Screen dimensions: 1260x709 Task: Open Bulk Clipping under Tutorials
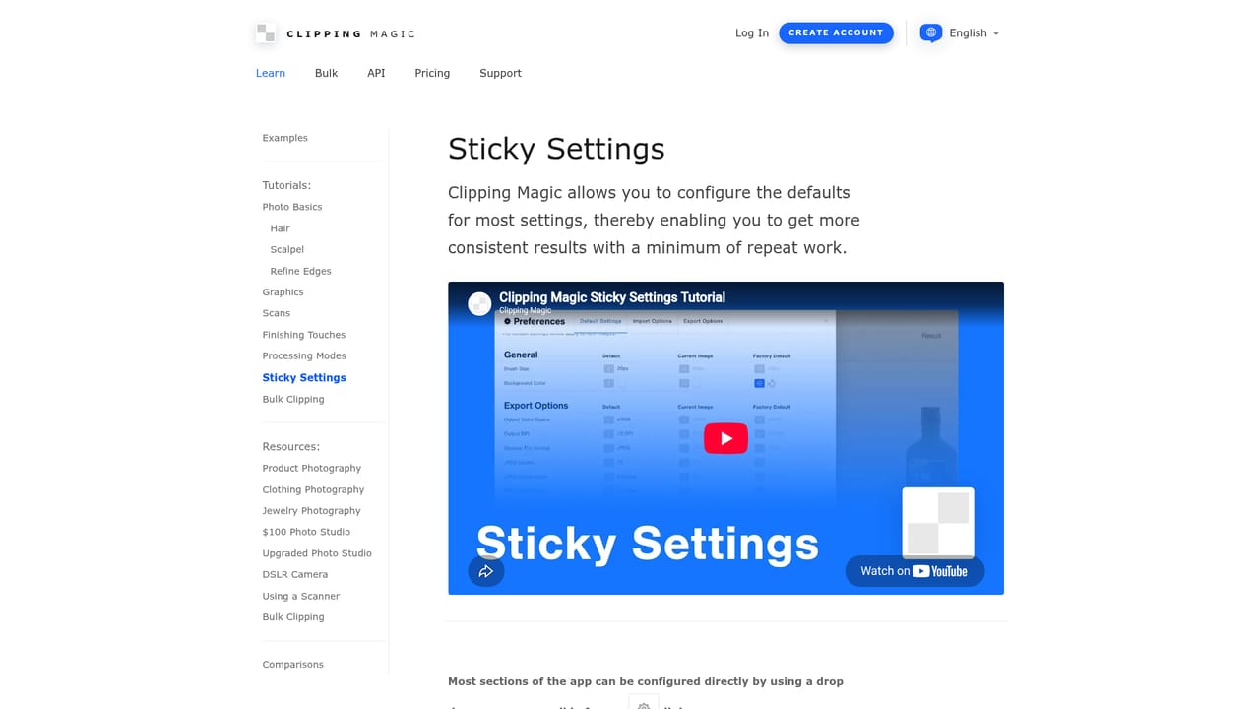tap(293, 400)
